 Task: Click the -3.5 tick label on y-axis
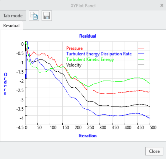tap(20, 109)
